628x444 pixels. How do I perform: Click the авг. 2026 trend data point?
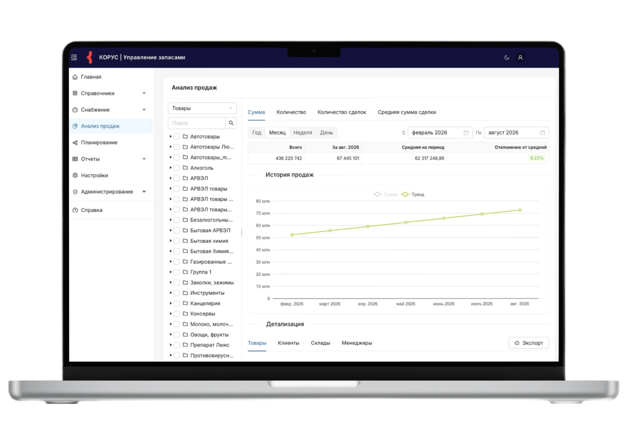520,210
